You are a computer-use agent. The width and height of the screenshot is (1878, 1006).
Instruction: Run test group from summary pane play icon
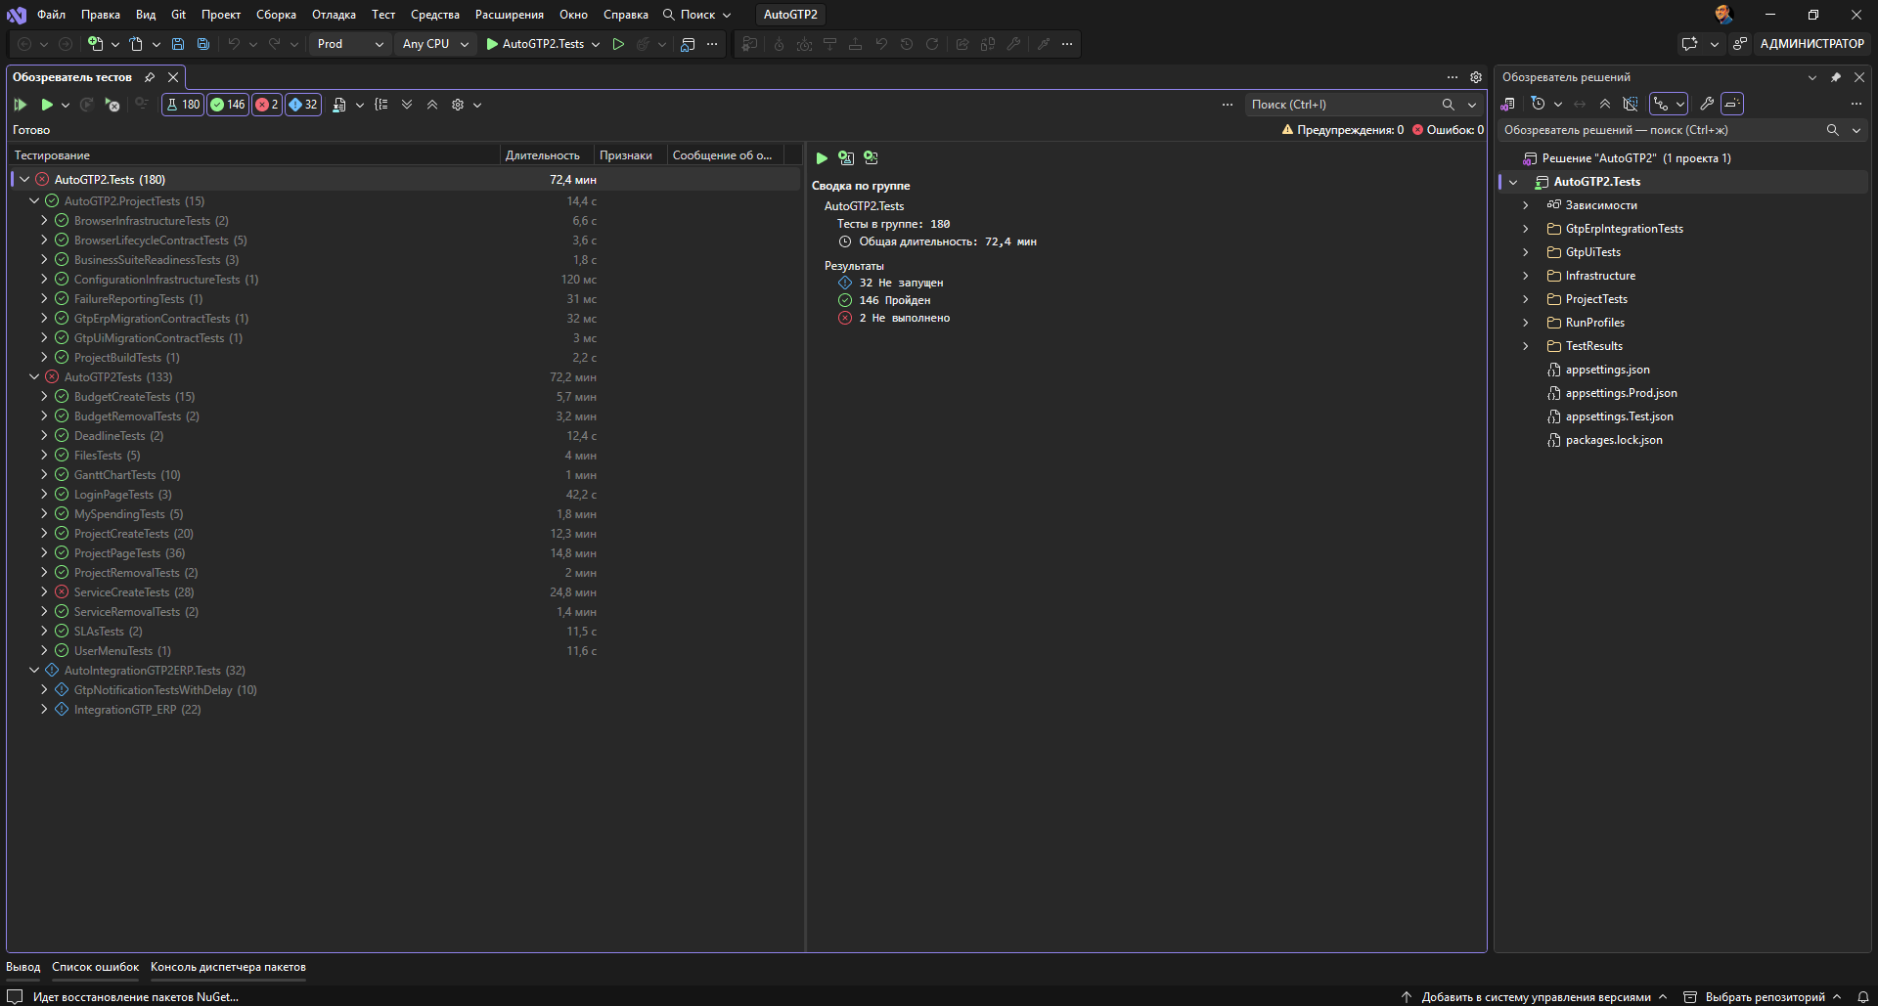pos(822,157)
